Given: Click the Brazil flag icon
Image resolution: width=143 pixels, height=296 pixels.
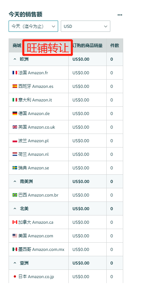Looking at the screenshot, I should (x=15, y=195).
